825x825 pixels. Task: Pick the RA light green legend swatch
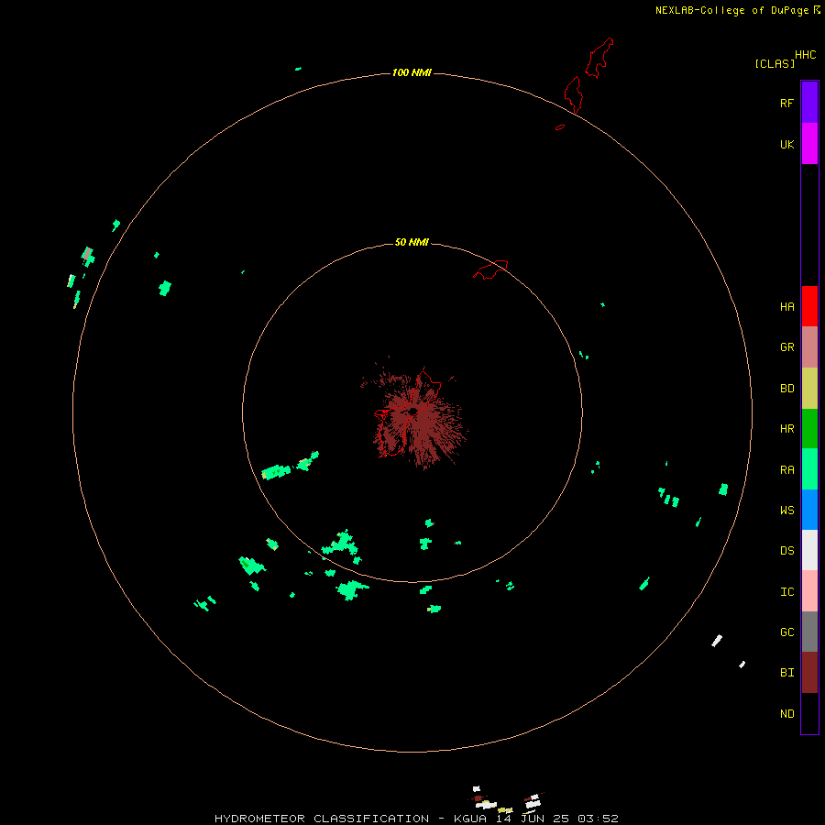point(809,469)
